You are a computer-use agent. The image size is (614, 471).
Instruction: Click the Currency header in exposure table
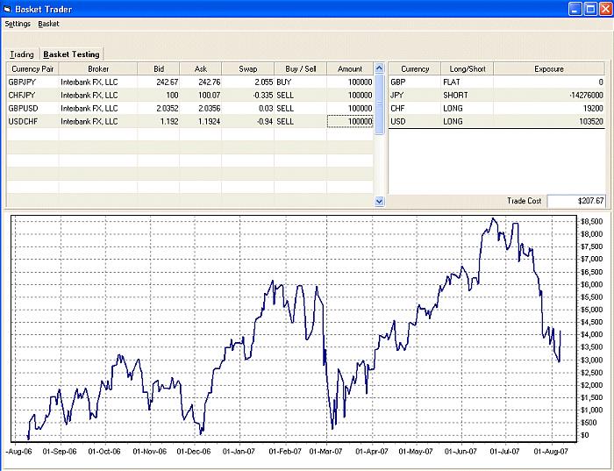415,69
